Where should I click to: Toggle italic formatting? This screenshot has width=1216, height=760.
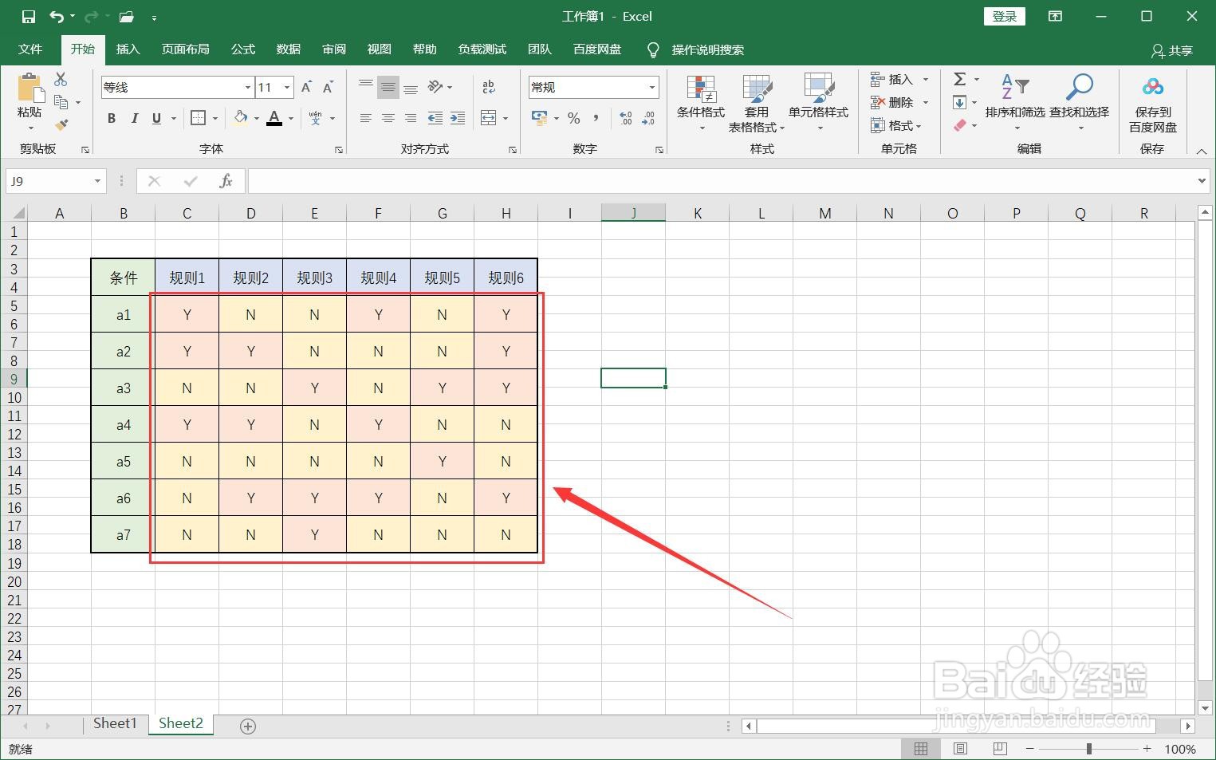coord(134,118)
